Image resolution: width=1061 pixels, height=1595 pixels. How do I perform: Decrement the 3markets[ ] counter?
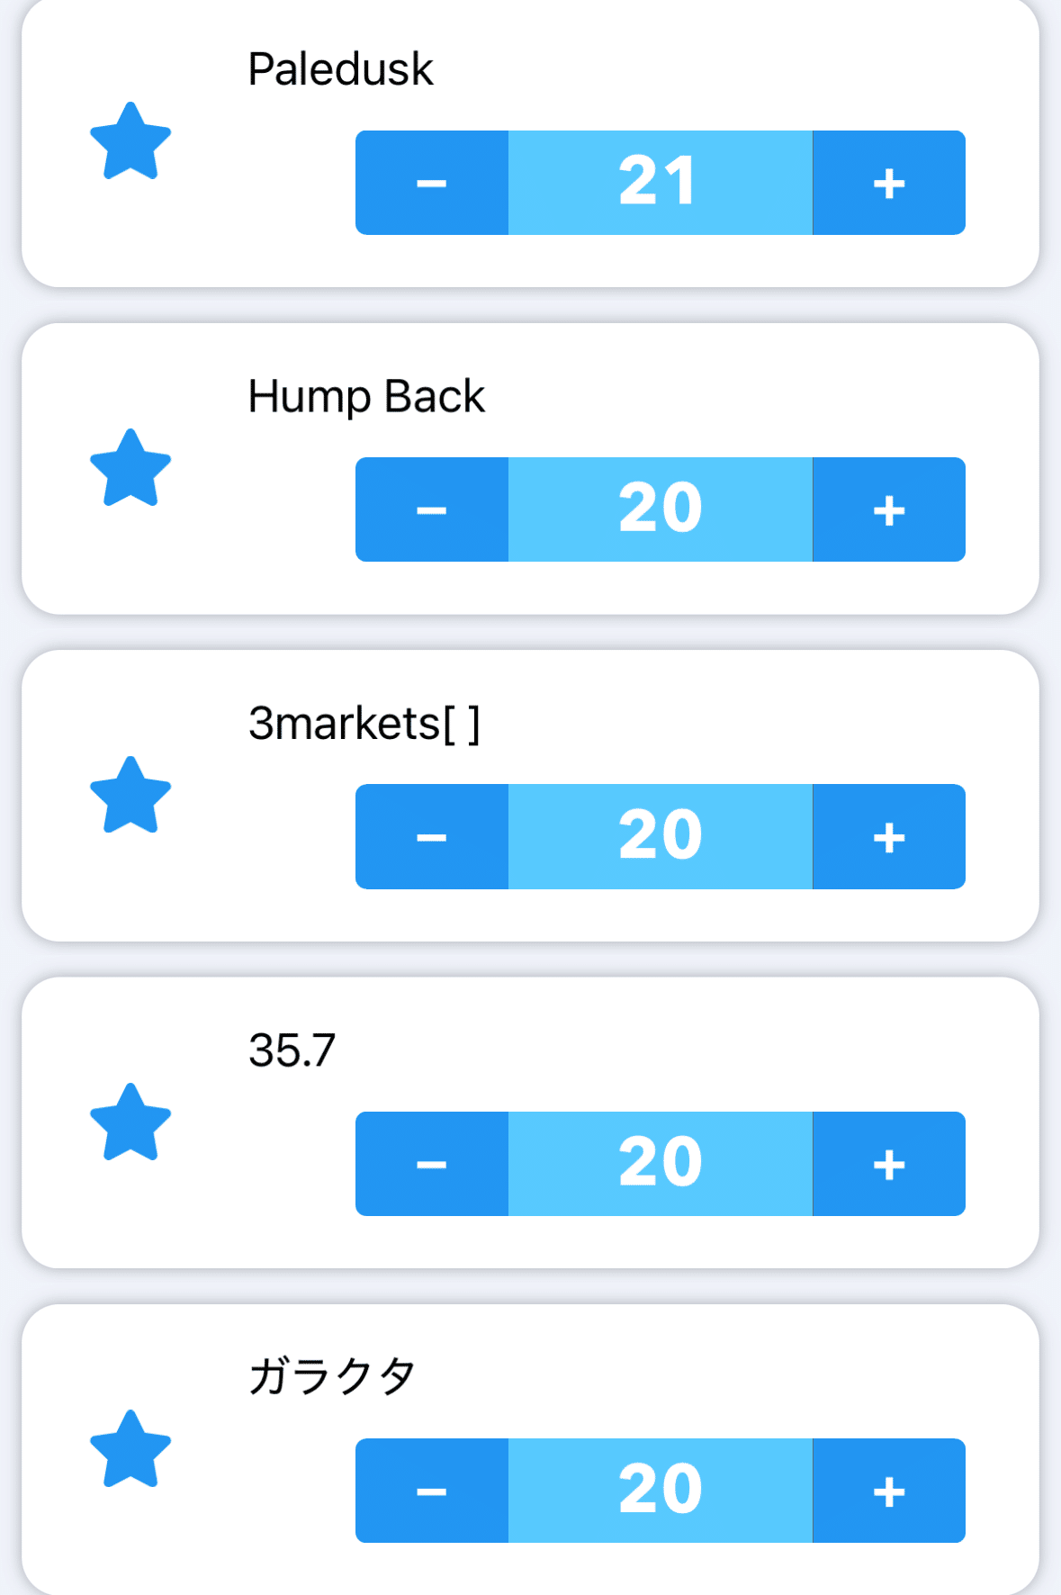[x=432, y=837]
